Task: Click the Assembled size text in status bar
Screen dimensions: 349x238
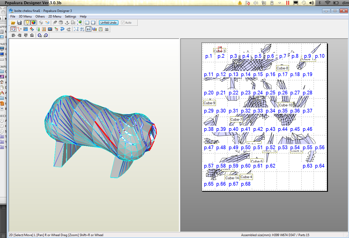Action: (275, 235)
